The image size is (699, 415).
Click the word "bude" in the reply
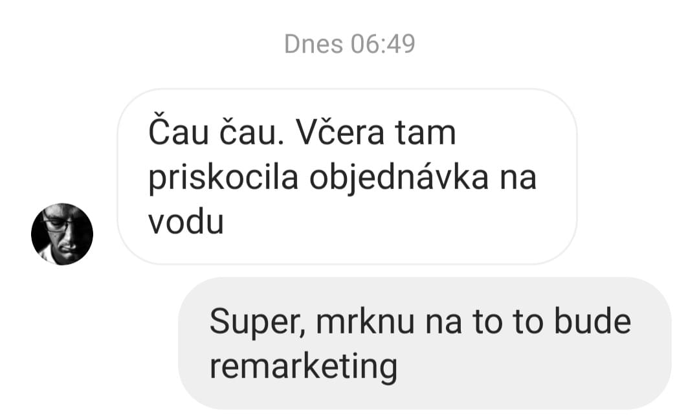592,322
